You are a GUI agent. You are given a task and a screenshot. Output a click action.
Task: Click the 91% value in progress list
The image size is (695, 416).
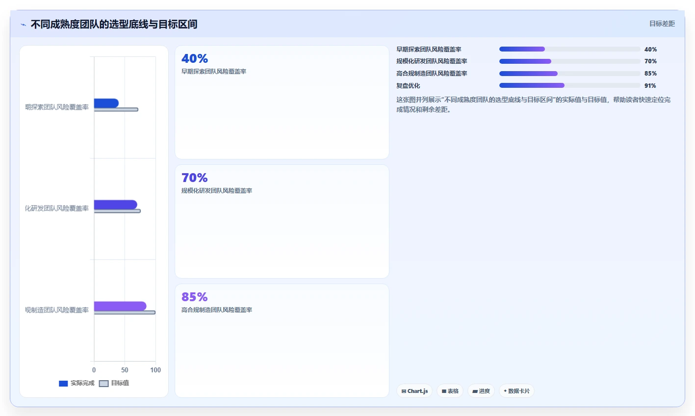click(x=650, y=86)
